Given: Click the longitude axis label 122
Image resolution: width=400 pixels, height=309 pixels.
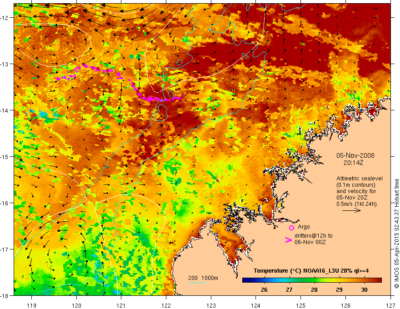Looking at the screenshot, I should tap(166, 305).
